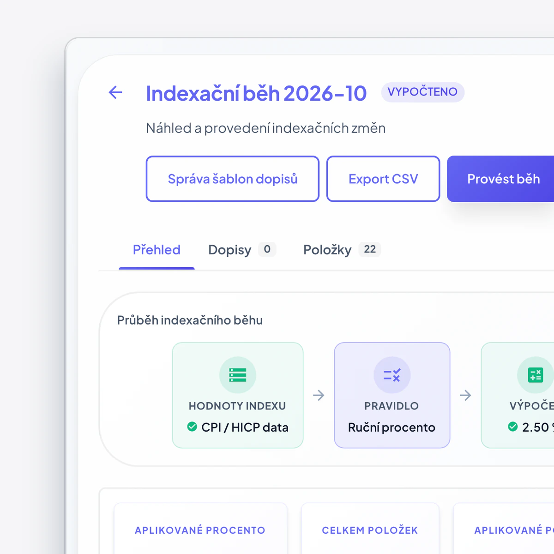The height and width of the screenshot is (554, 554).
Task: Select the Hodnoty indexu step card
Action: pos(238,395)
